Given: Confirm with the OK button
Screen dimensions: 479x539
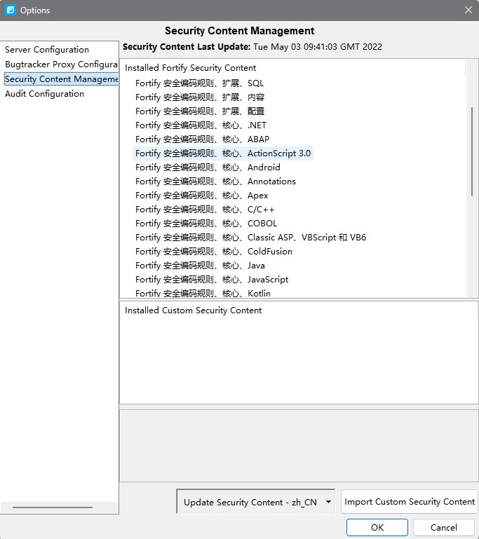Looking at the screenshot, I should click(377, 527).
